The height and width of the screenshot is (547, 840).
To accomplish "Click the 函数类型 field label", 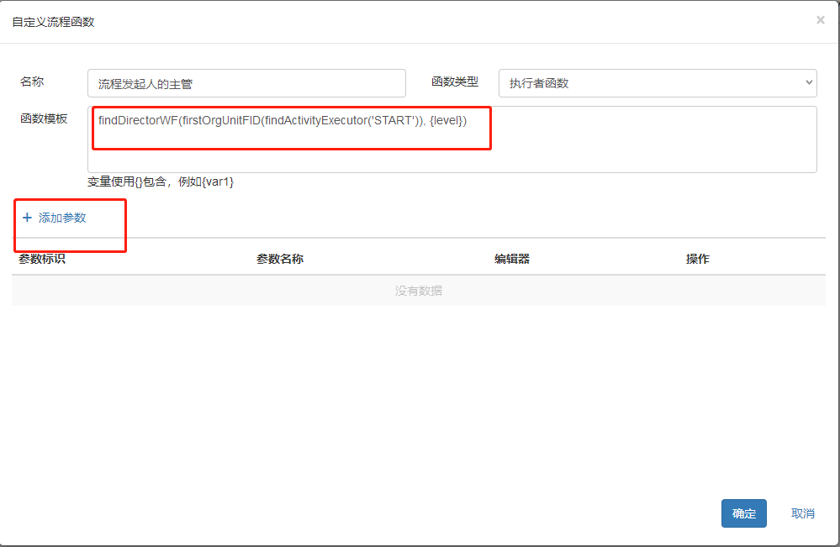I will point(455,82).
